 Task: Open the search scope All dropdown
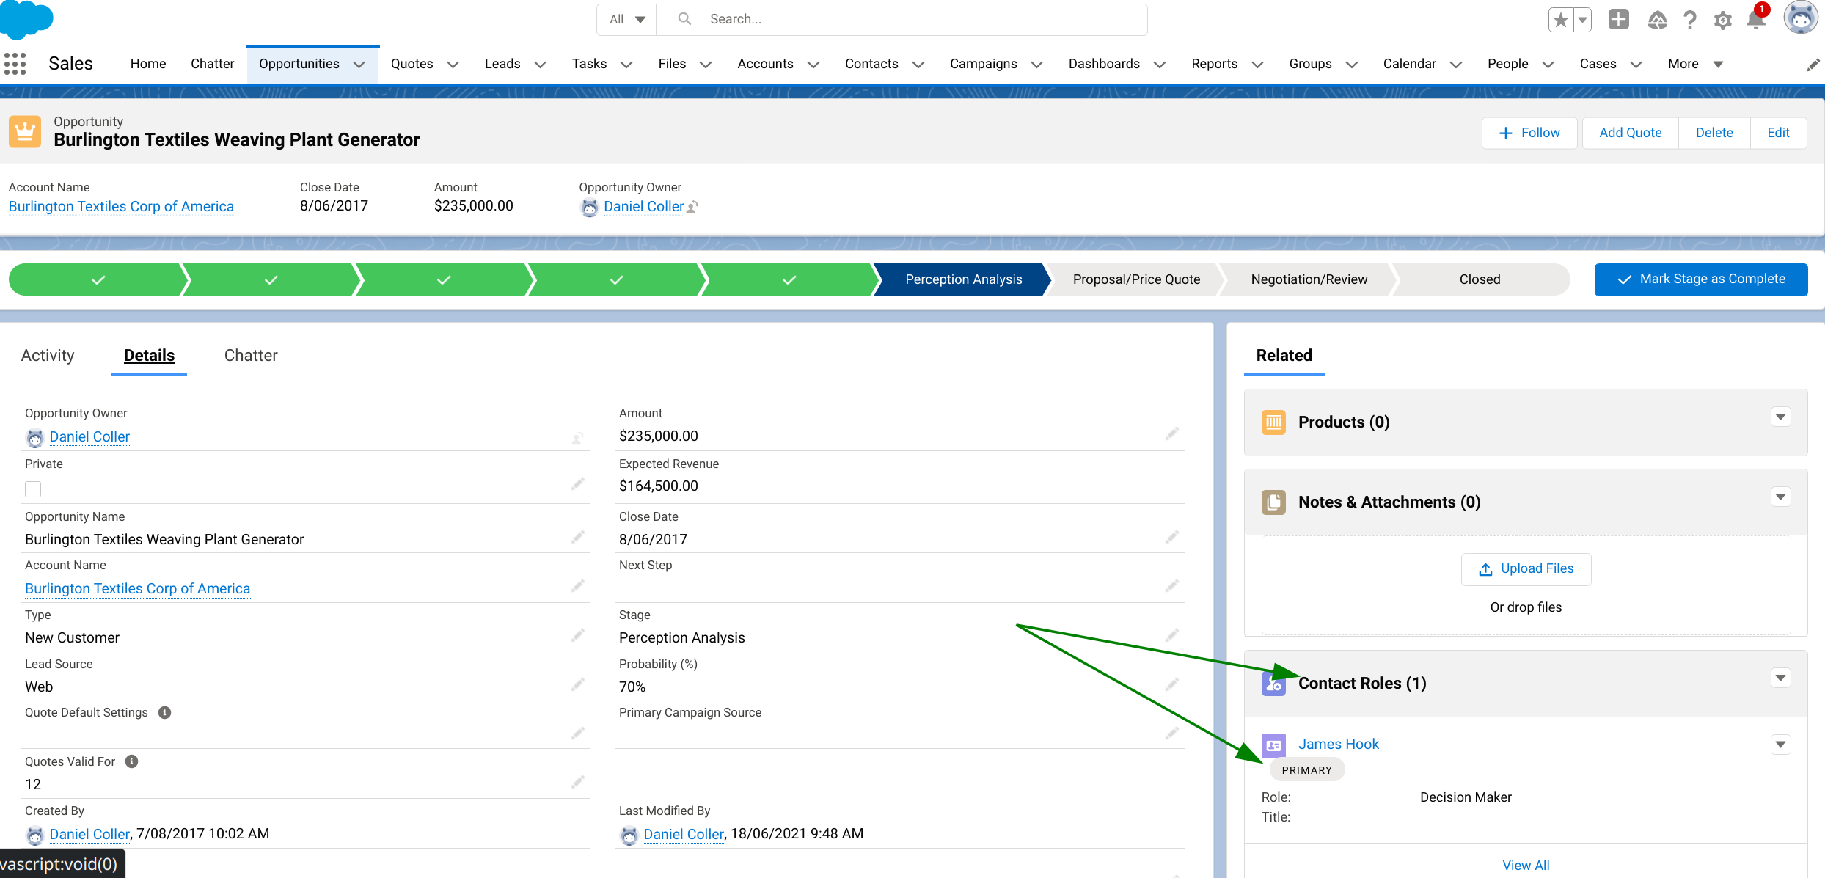tap(626, 20)
